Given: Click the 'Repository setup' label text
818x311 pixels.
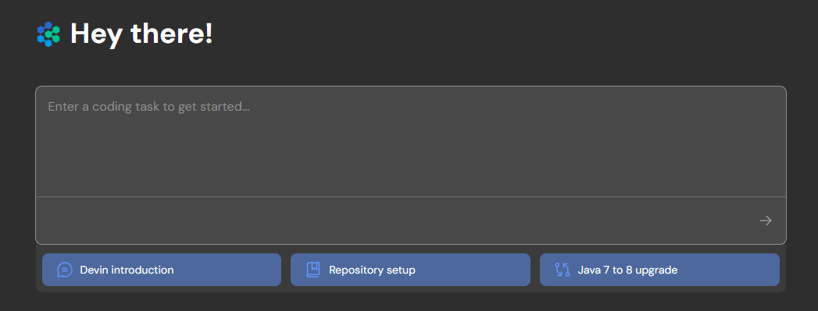Looking at the screenshot, I should pyautogui.click(x=372, y=270).
